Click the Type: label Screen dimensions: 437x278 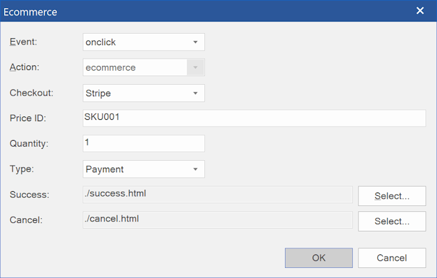click(x=22, y=169)
